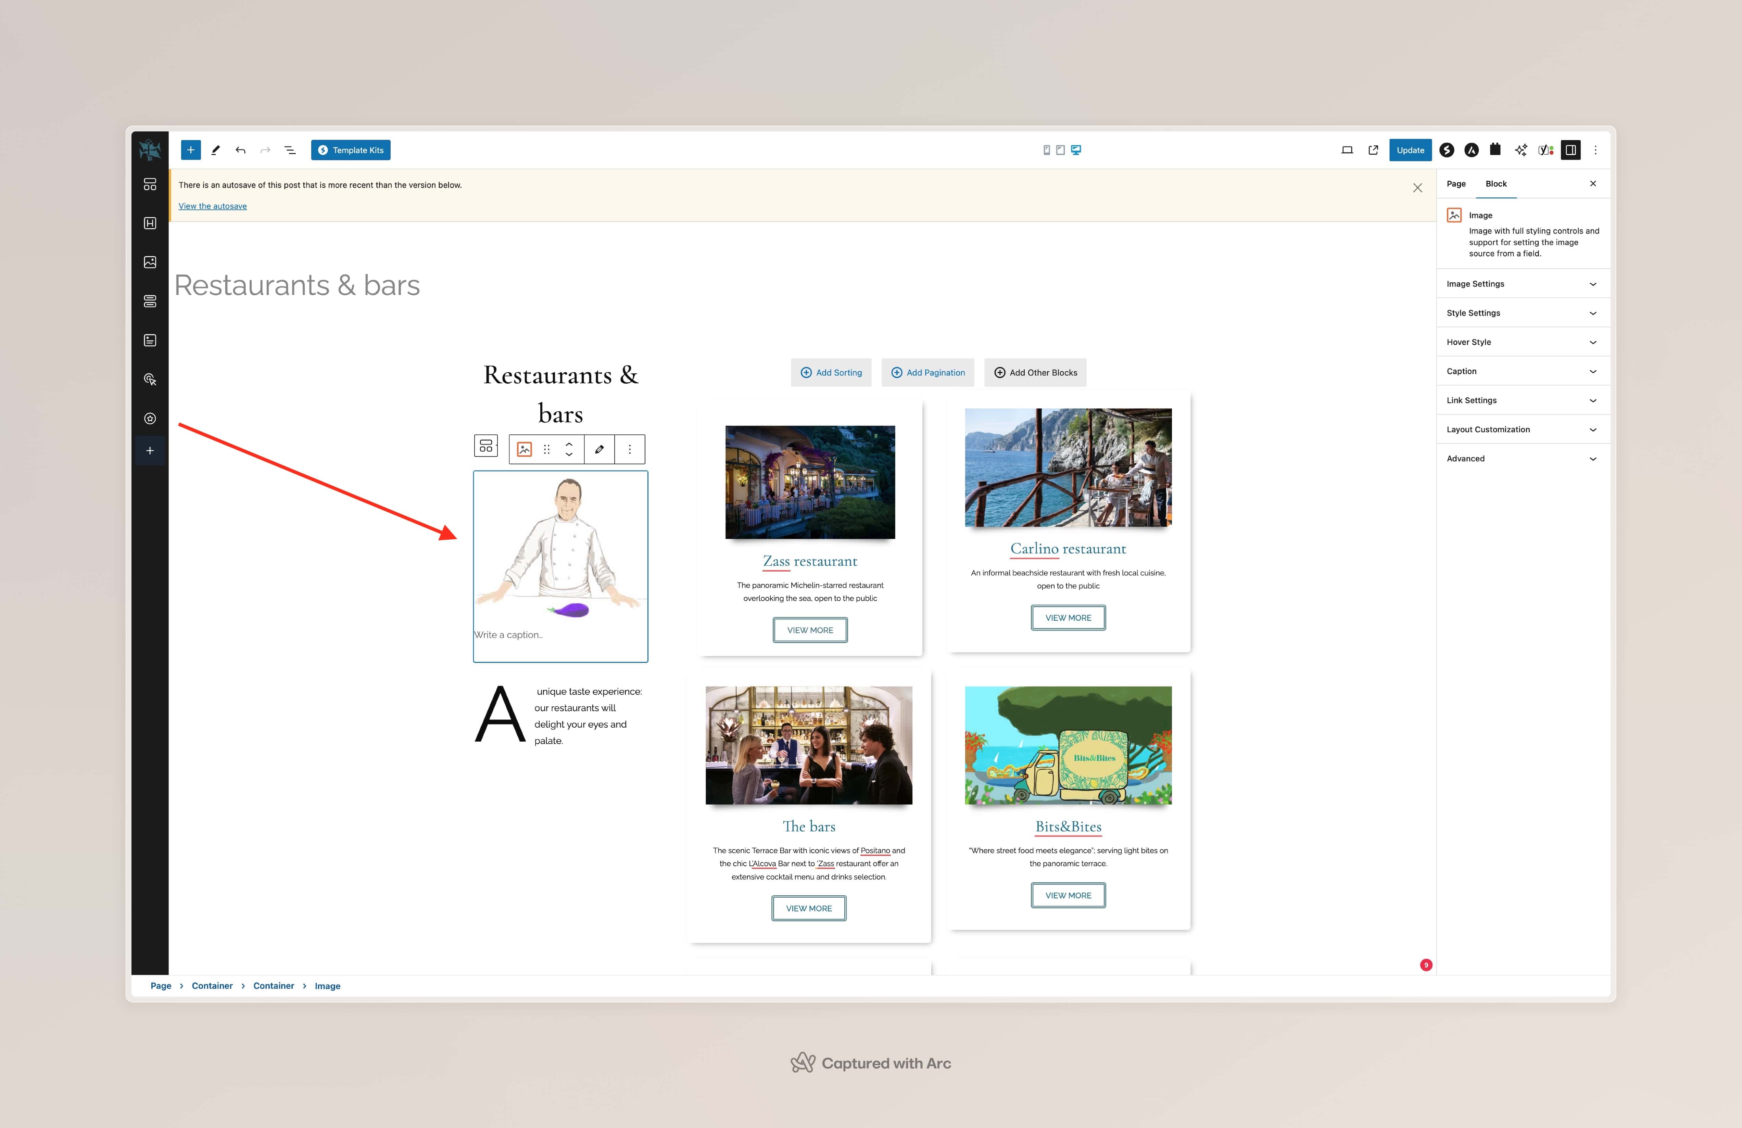Expand the Hover Style panel
Image resolution: width=1742 pixels, height=1128 pixels.
(x=1523, y=342)
